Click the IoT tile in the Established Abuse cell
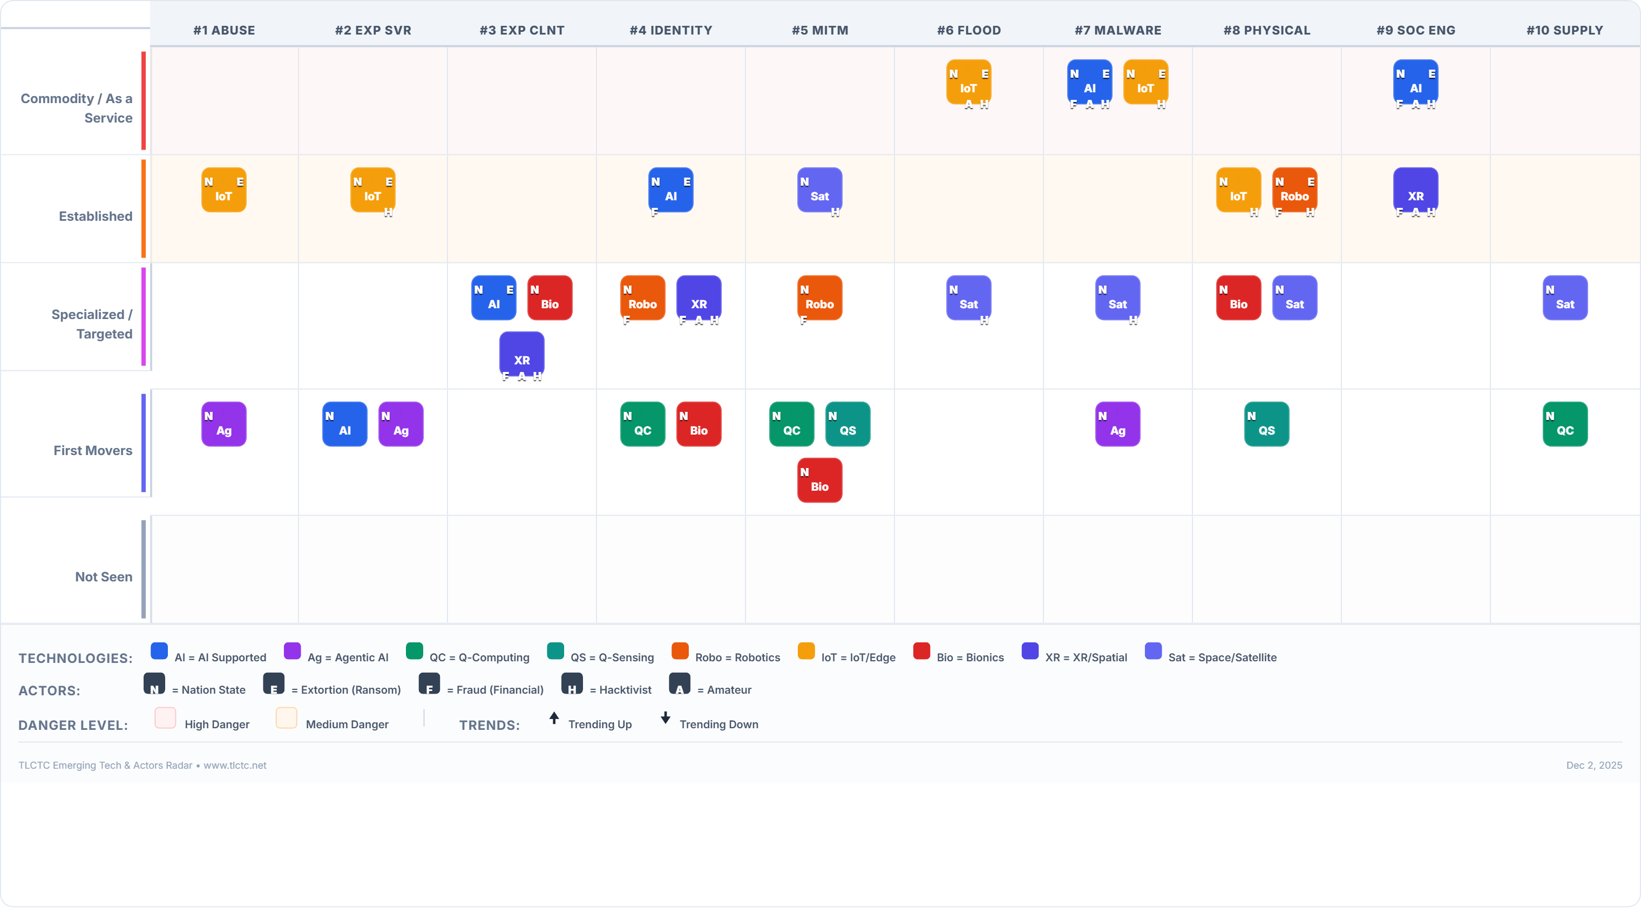This screenshot has height=908, width=1641. [x=223, y=190]
